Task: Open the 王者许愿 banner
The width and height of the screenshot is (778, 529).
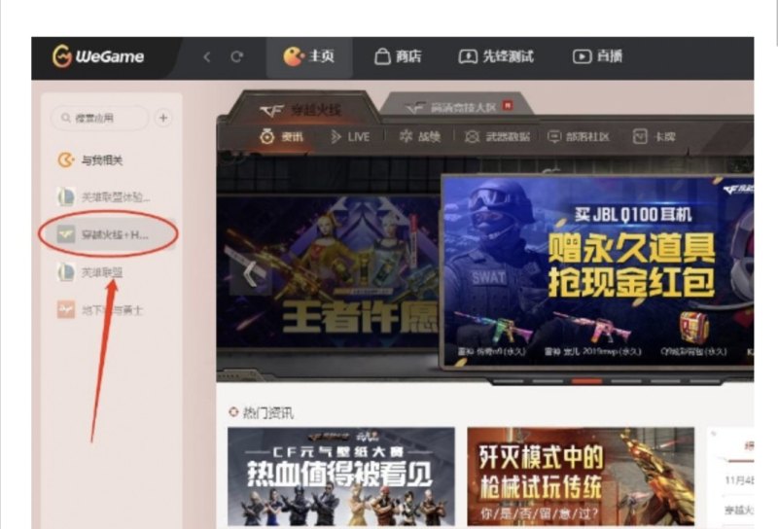Action: (x=329, y=273)
